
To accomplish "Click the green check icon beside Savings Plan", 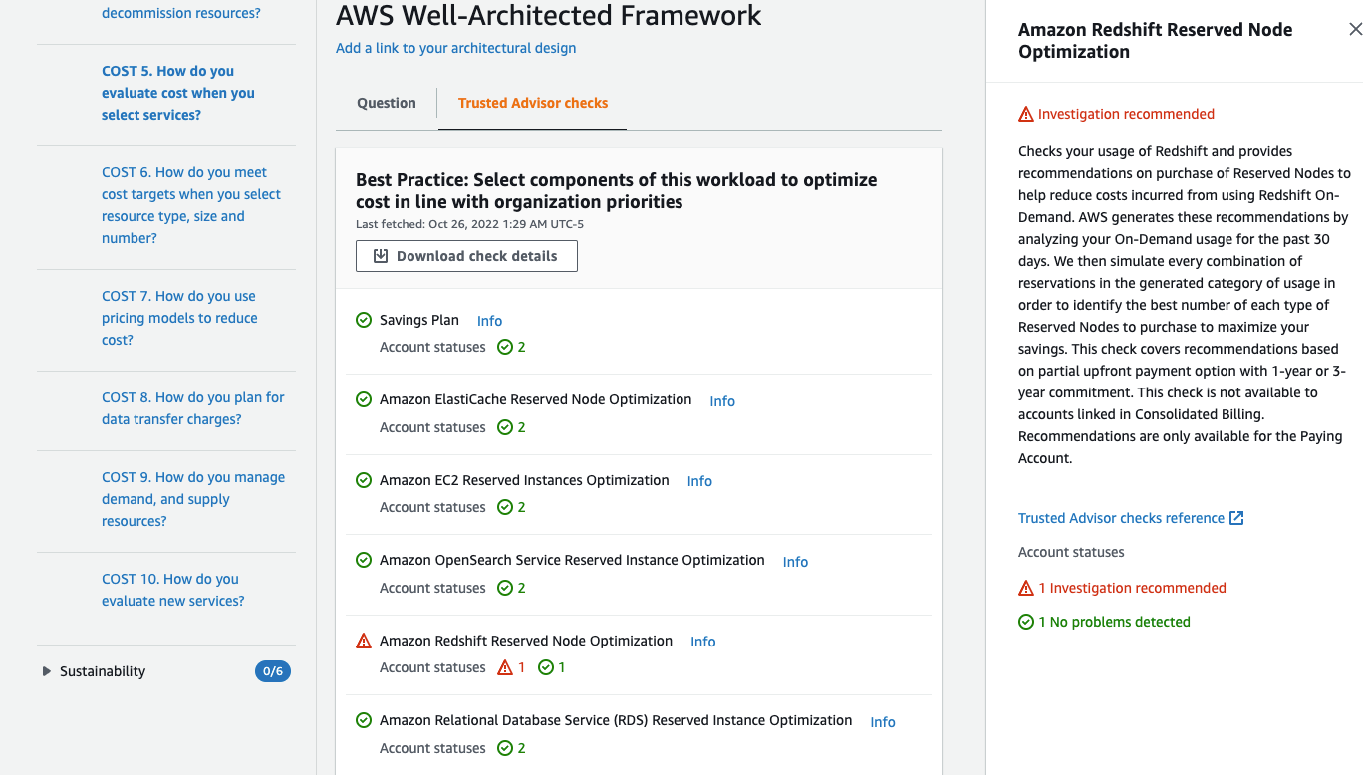I will point(364,320).
